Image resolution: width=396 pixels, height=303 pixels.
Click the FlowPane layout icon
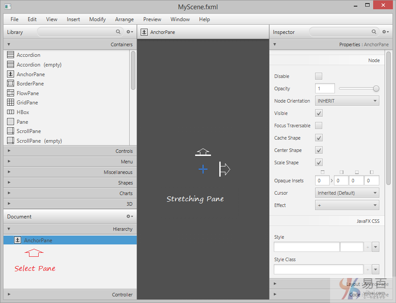11,93
